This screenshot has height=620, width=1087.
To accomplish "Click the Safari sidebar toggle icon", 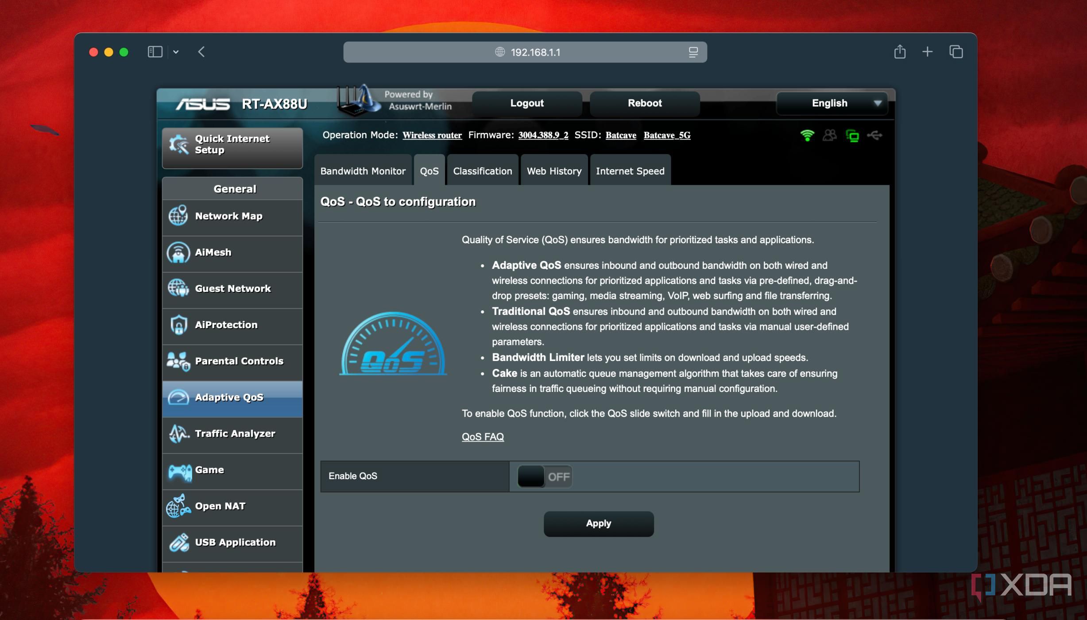I will point(155,52).
